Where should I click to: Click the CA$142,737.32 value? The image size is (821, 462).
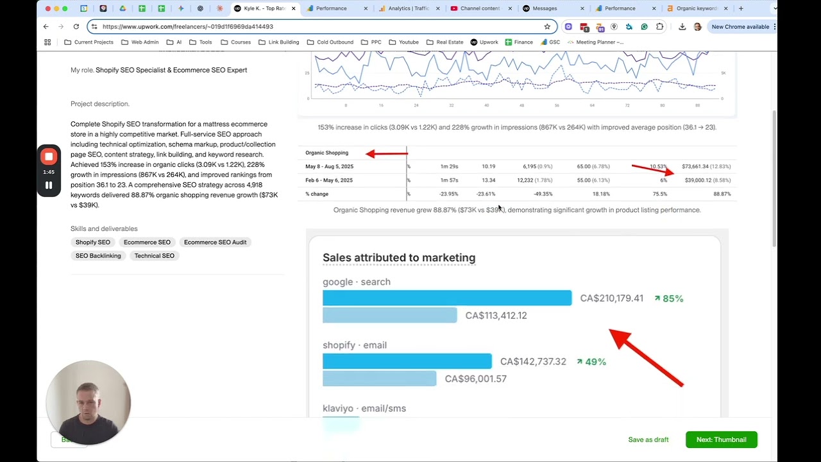[533, 362]
